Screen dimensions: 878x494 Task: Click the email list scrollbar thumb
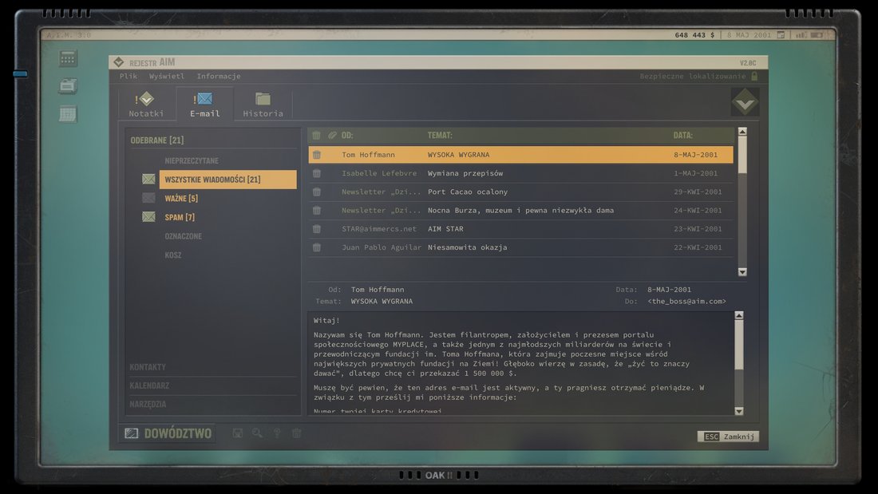pos(742,155)
